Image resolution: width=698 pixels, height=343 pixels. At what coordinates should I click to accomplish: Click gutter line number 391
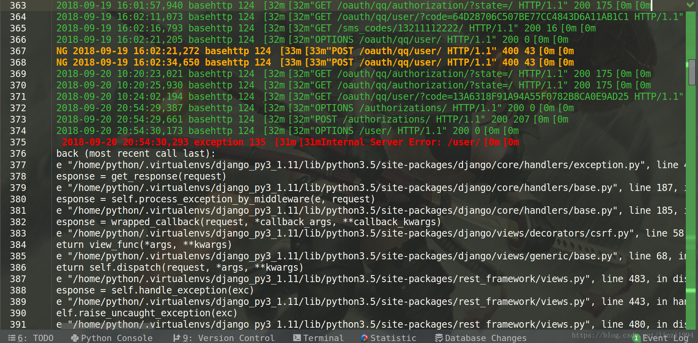tap(18, 325)
